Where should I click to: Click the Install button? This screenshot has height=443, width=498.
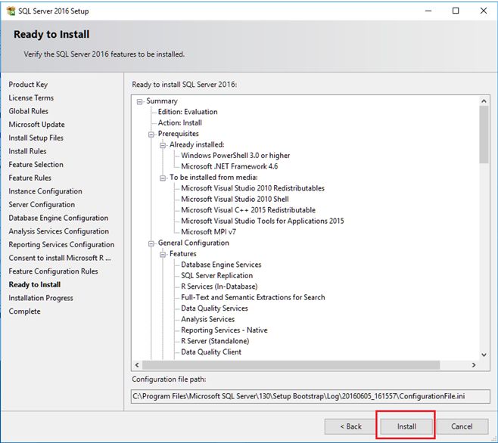tap(406, 426)
